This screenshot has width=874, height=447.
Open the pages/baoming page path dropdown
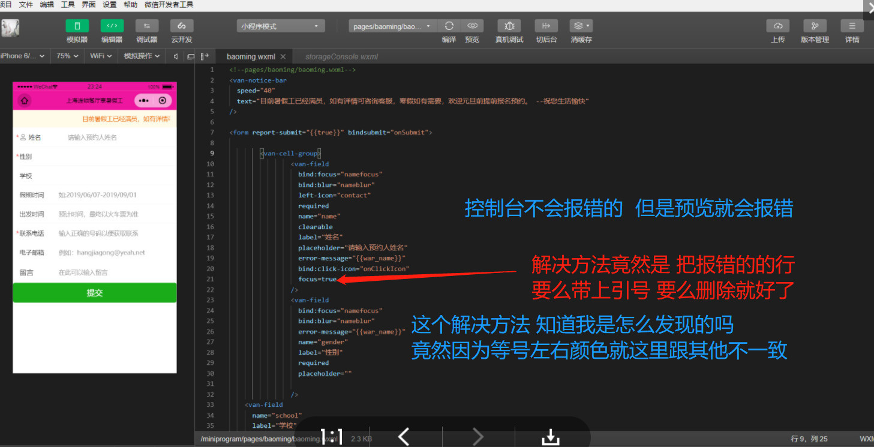coord(392,26)
